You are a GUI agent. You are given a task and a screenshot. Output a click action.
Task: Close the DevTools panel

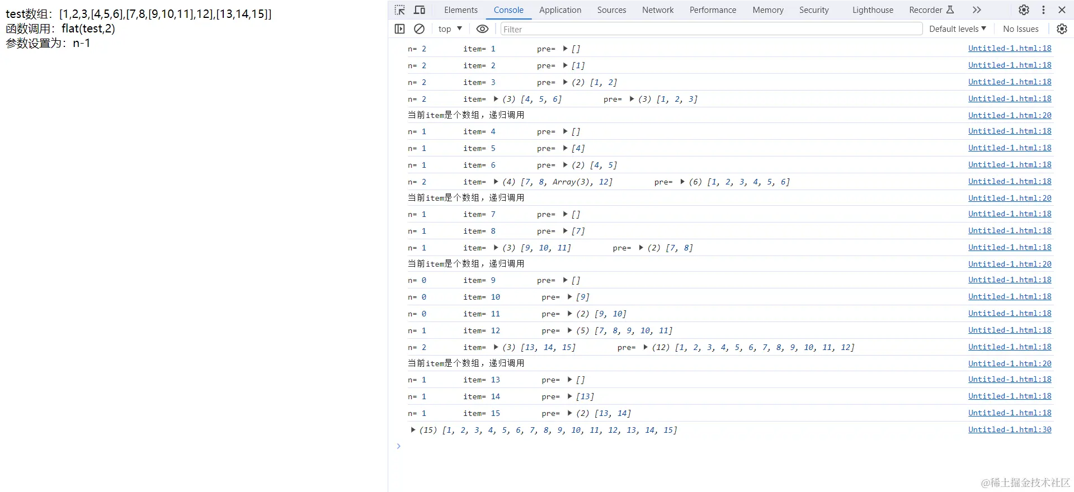[1062, 10]
